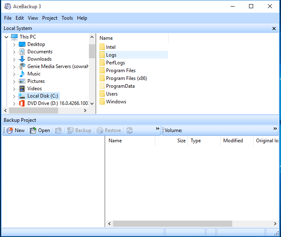Click the Restore toolbar button
281x237 pixels.
[x=109, y=130]
